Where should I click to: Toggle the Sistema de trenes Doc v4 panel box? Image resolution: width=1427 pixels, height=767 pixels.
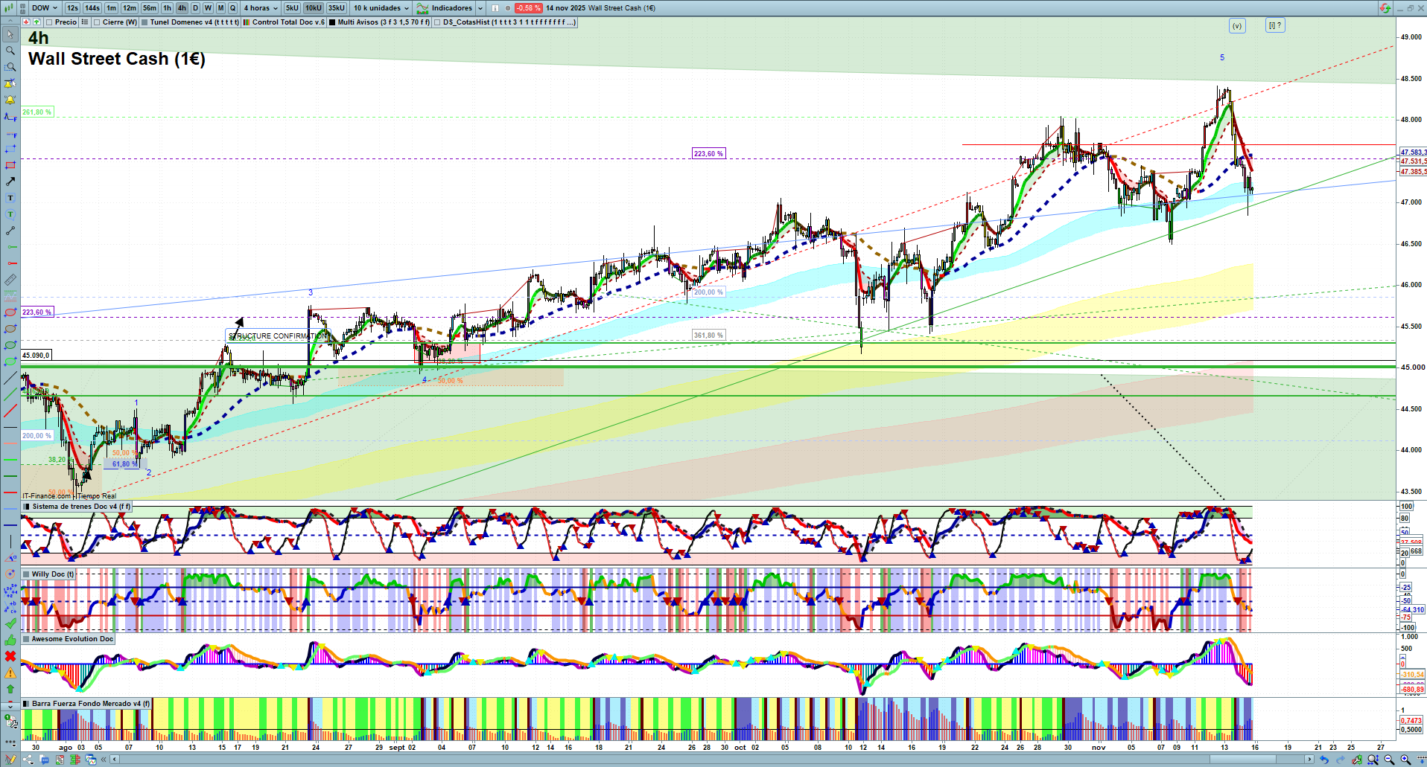coord(26,507)
